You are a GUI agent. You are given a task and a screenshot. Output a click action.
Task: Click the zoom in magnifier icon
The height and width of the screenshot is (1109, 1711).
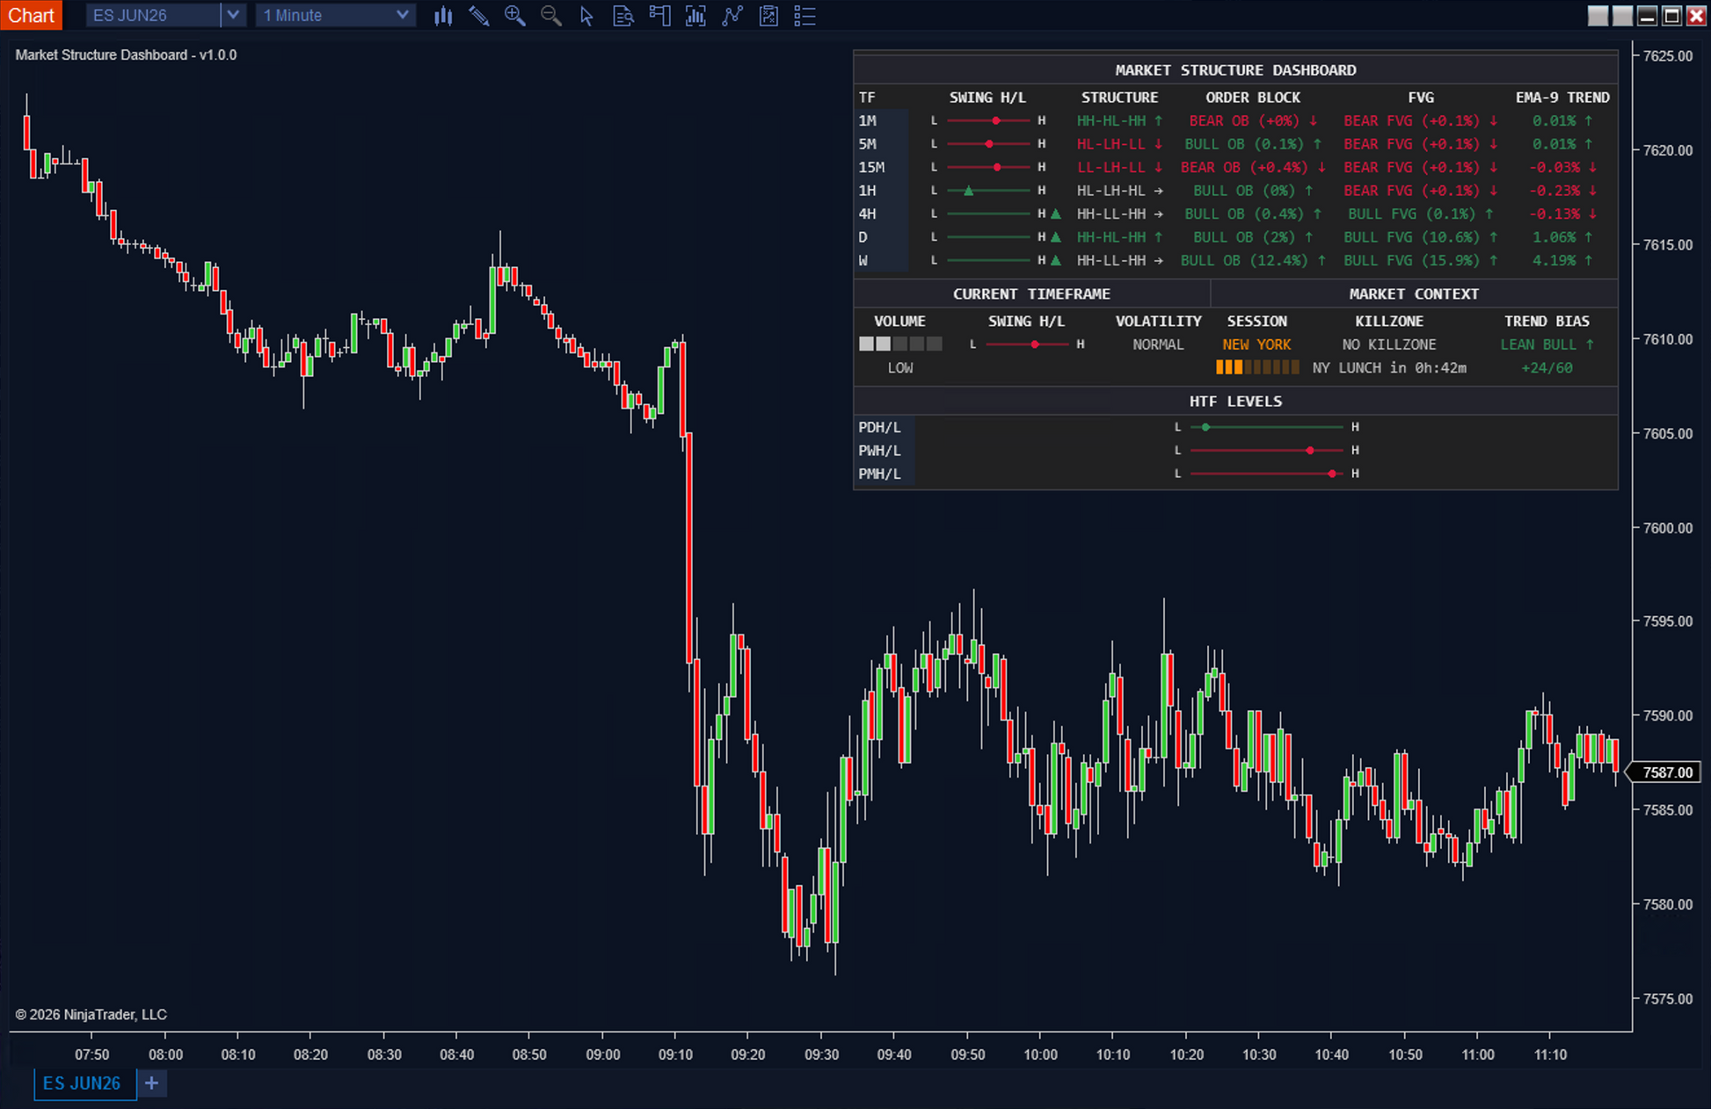[x=515, y=16]
